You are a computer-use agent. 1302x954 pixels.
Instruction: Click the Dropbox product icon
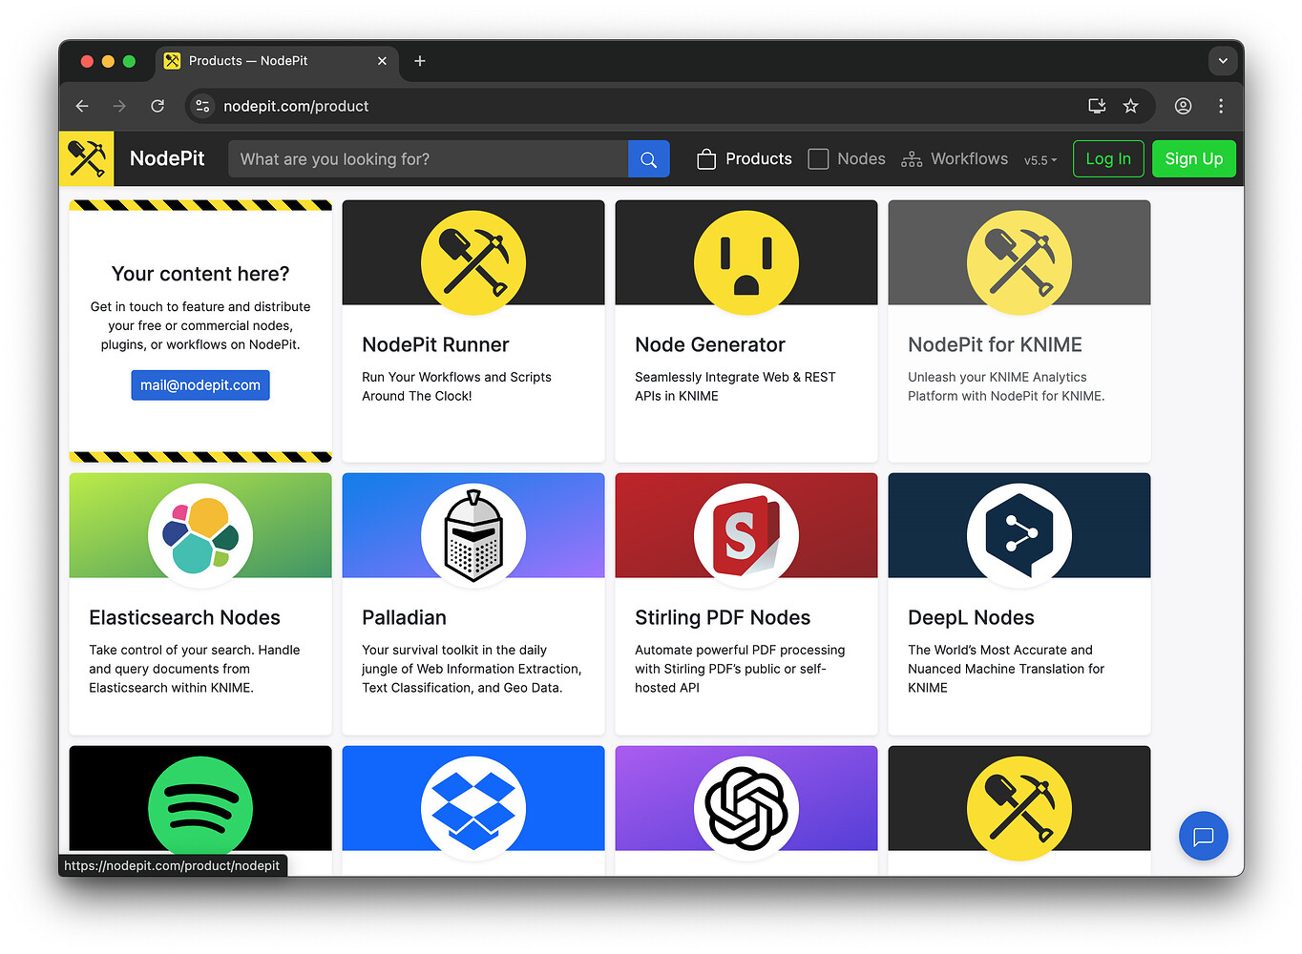point(472,807)
